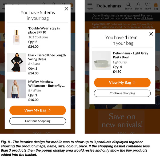Open the Double Wear foundation thumbnail
Screen dimensions: 160x161
tap(17, 35)
